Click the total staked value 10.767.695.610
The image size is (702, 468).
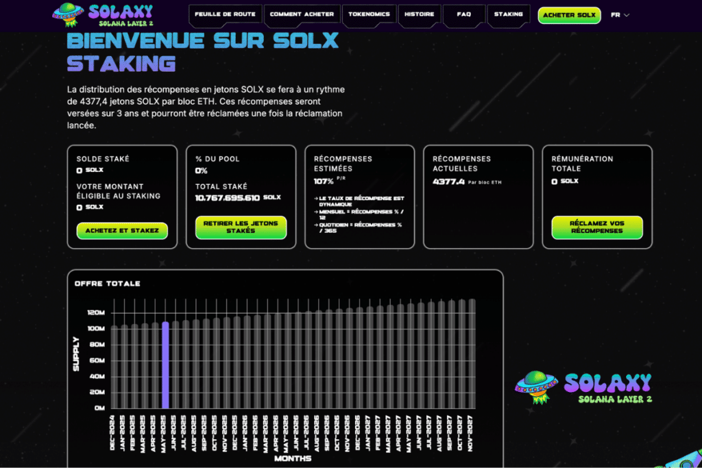[228, 198]
